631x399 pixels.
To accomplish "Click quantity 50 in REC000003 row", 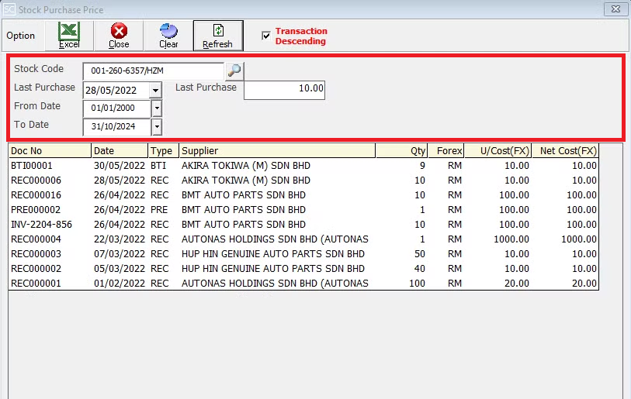I will coord(420,254).
